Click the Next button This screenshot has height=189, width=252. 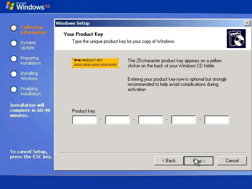pyautogui.click(x=198, y=161)
